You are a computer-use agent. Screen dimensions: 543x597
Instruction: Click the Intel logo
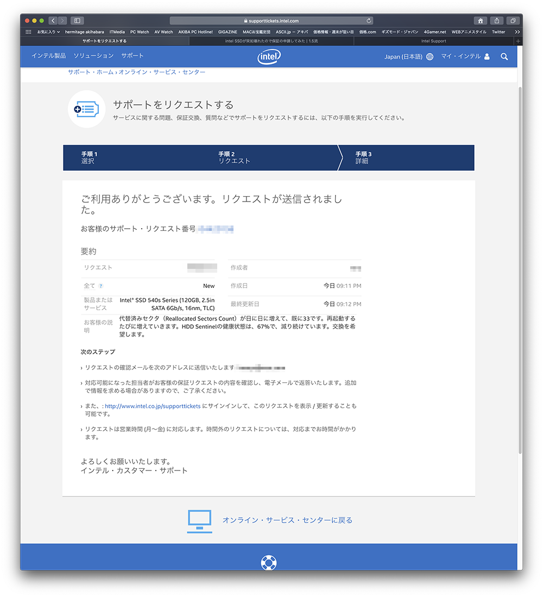coord(269,56)
